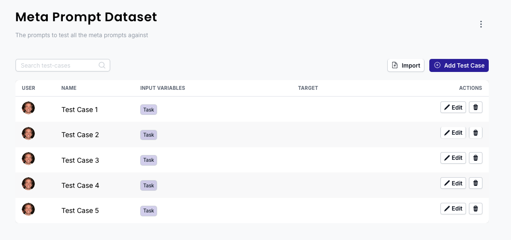
Task: Click user avatar in Test Case 4 row
Action: coord(29,184)
